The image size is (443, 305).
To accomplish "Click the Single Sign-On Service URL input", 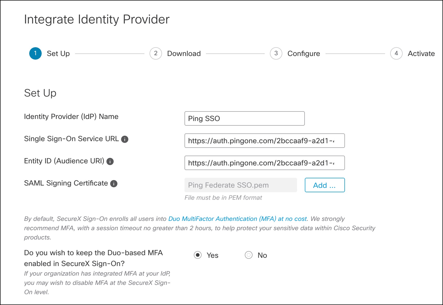I will [264, 141].
